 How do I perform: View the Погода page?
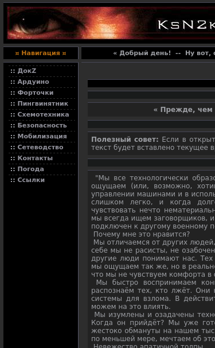pyautogui.click(x=30, y=169)
